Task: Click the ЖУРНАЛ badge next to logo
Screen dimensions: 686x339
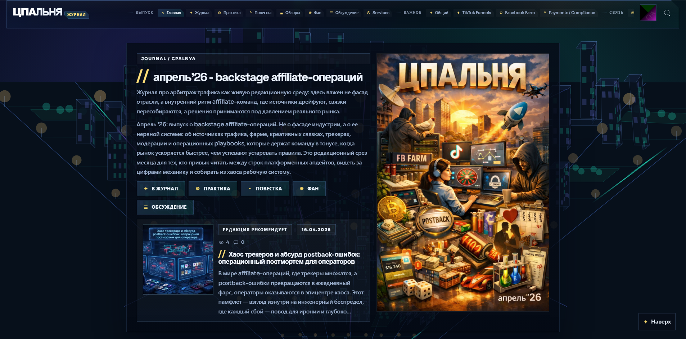Action: (77, 14)
